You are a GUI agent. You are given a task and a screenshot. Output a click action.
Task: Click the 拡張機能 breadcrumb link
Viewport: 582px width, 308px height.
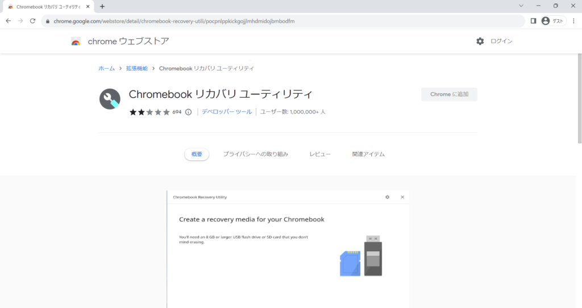click(x=137, y=68)
